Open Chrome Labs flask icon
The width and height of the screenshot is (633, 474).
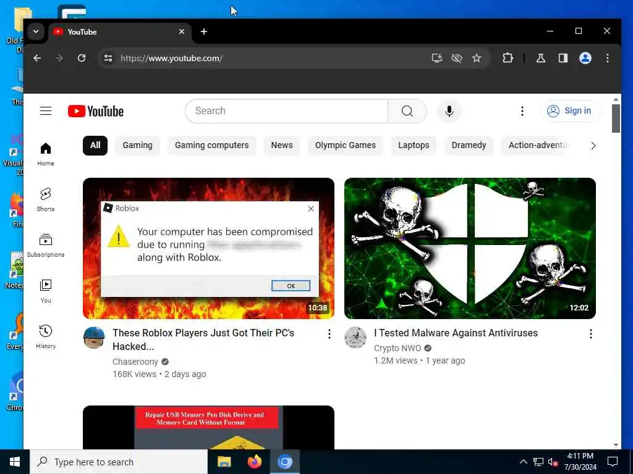click(x=540, y=58)
